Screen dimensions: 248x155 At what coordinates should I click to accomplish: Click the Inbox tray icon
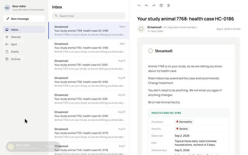pos(7,29)
